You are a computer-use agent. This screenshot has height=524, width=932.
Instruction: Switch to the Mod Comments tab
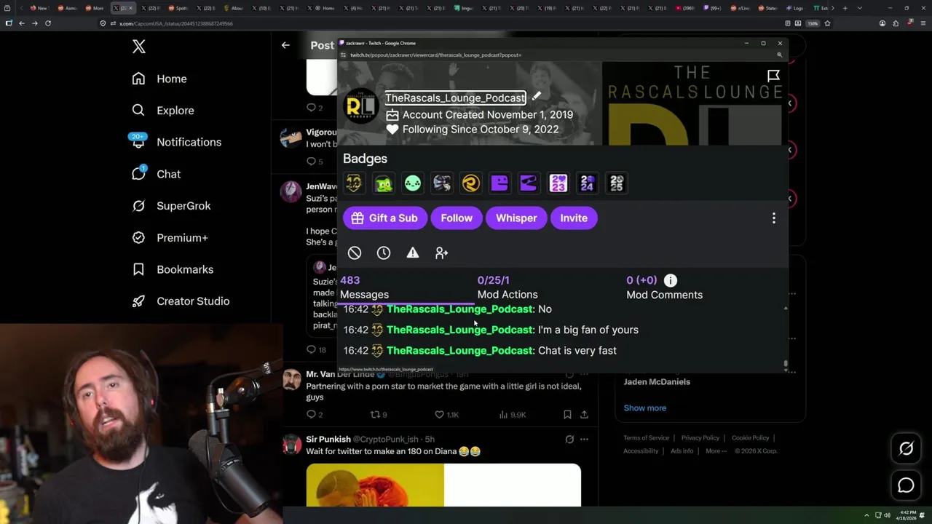tap(664, 287)
